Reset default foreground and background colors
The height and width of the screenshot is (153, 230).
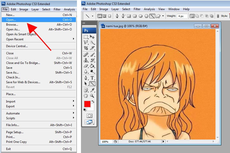(x=85, y=110)
